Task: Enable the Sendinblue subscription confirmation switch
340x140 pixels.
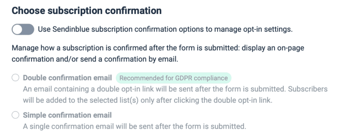Action: tap(23, 29)
